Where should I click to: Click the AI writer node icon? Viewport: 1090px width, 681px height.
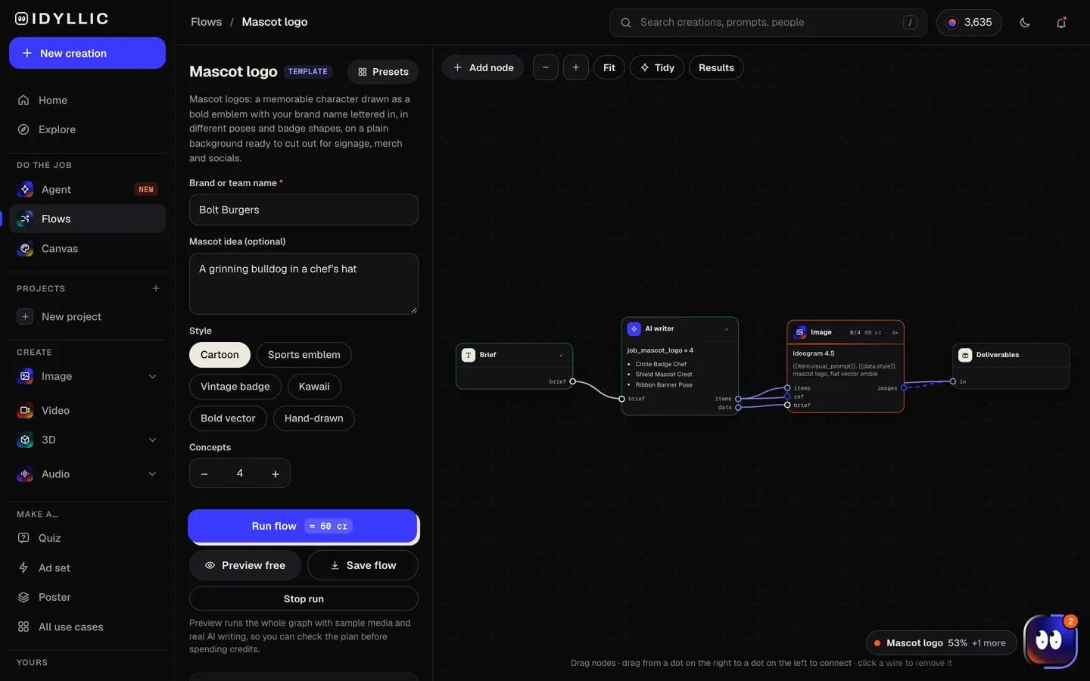pos(634,329)
